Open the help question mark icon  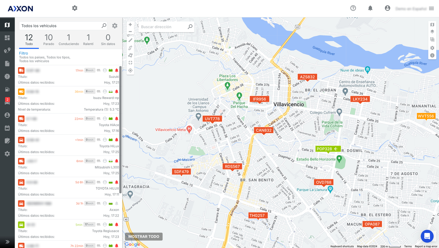tap(353, 8)
